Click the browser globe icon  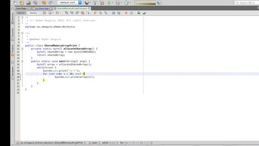(x=87, y=3)
